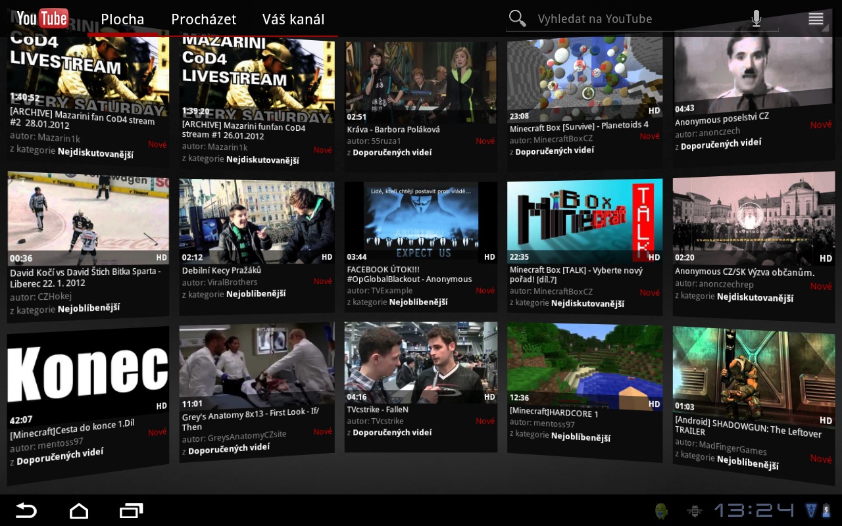This screenshot has height=526, width=842.
Task: Start voice search with microphone icon
Action: click(x=756, y=18)
